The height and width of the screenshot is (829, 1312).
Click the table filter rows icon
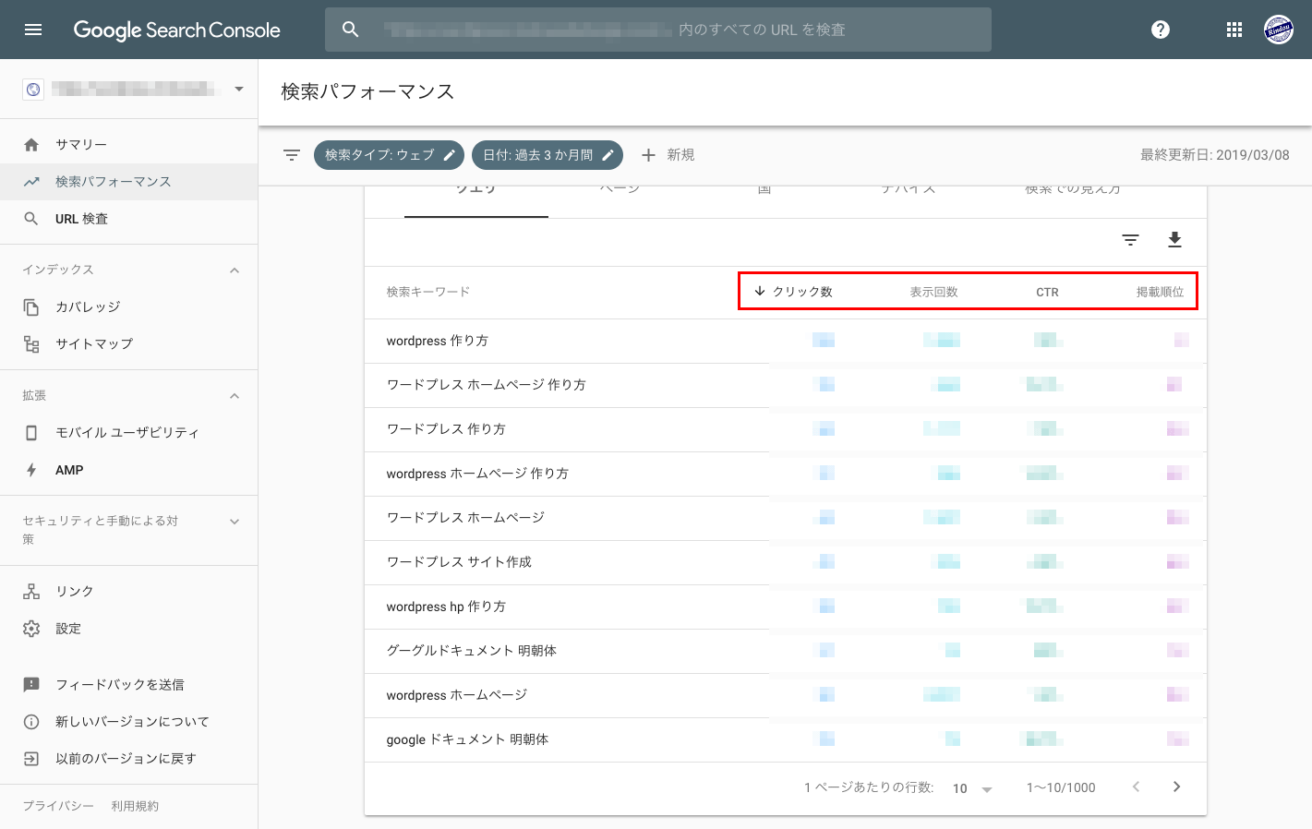tap(1130, 240)
